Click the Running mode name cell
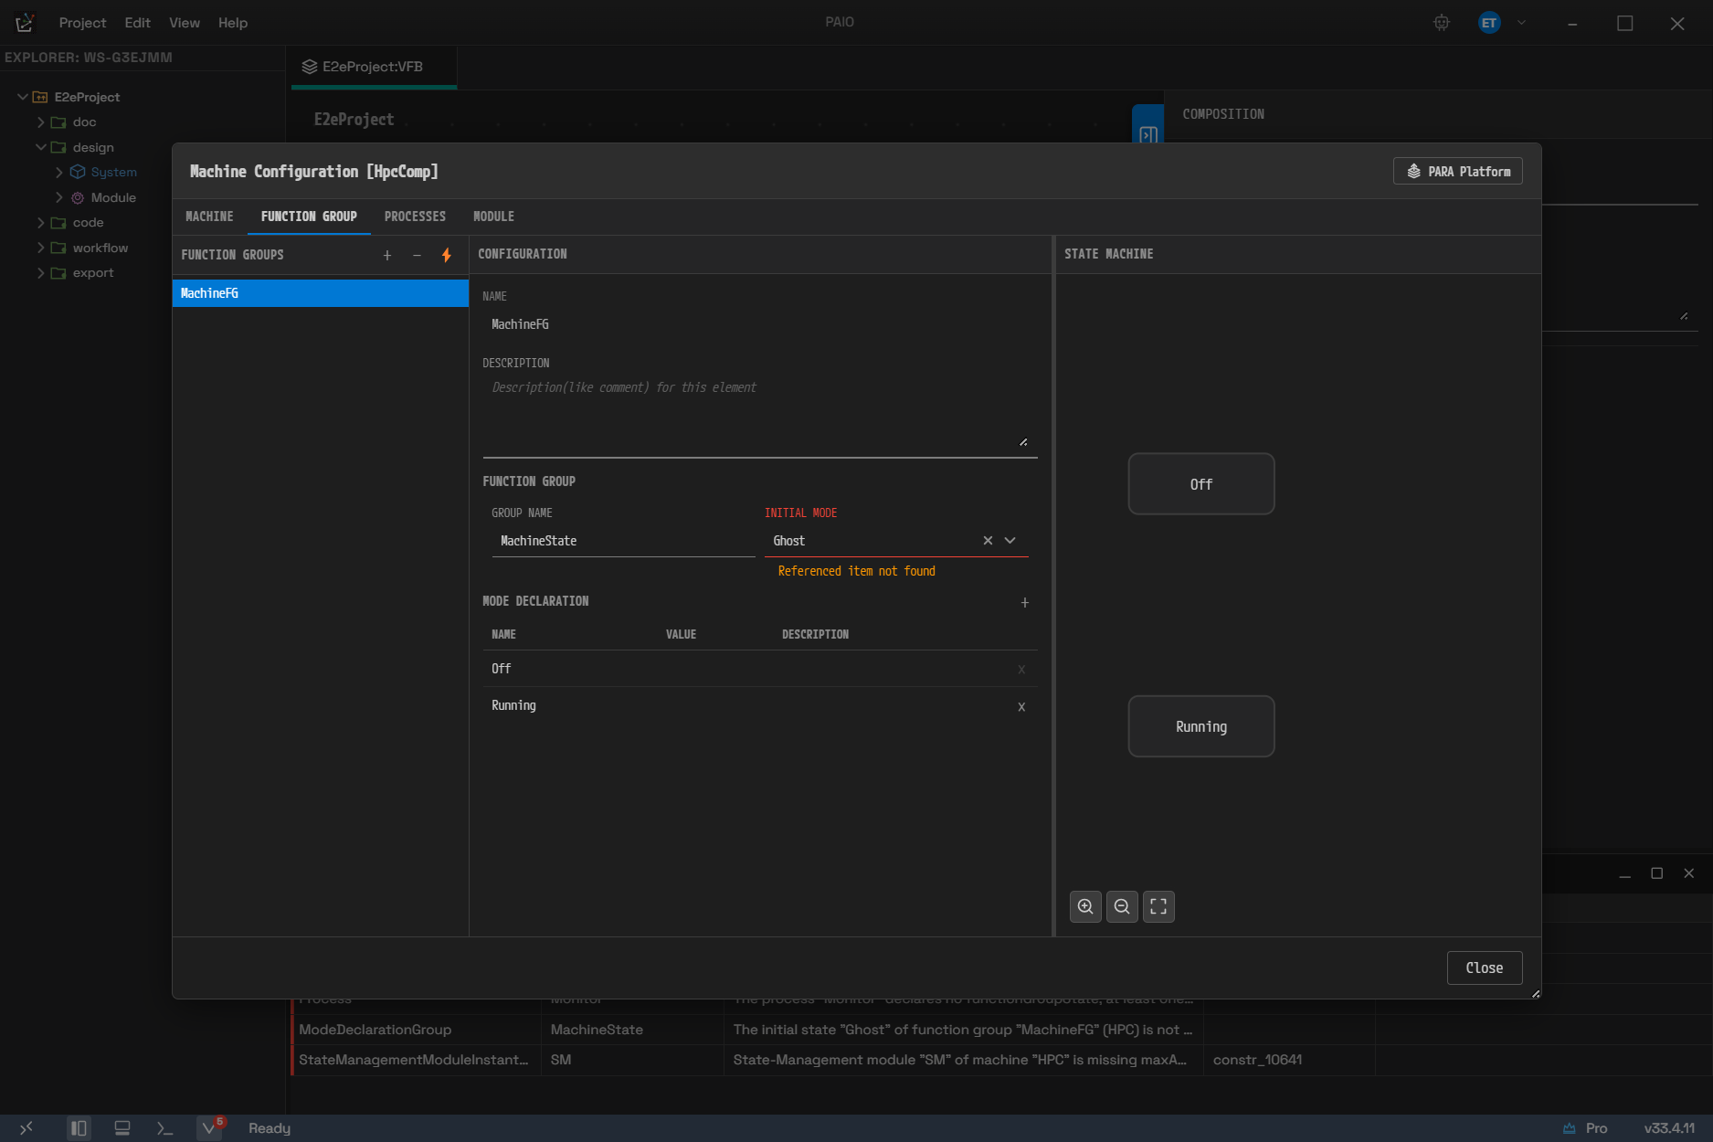1713x1142 pixels. click(x=513, y=705)
